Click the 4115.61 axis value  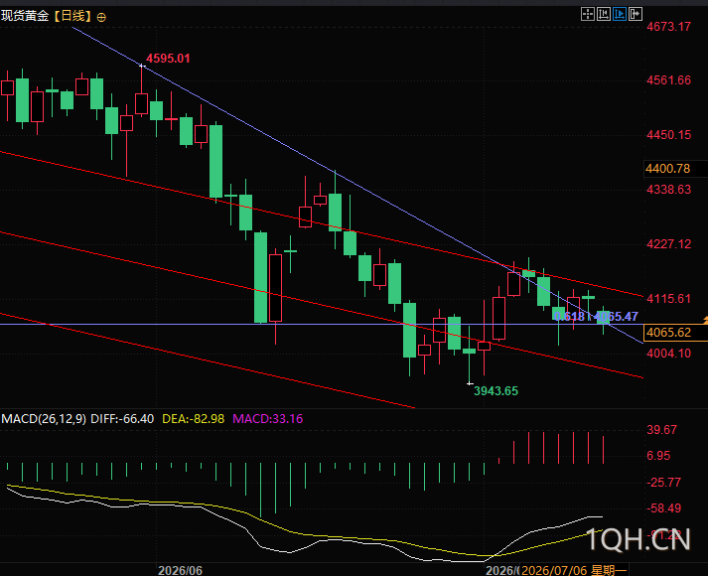click(x=668, y=299)
